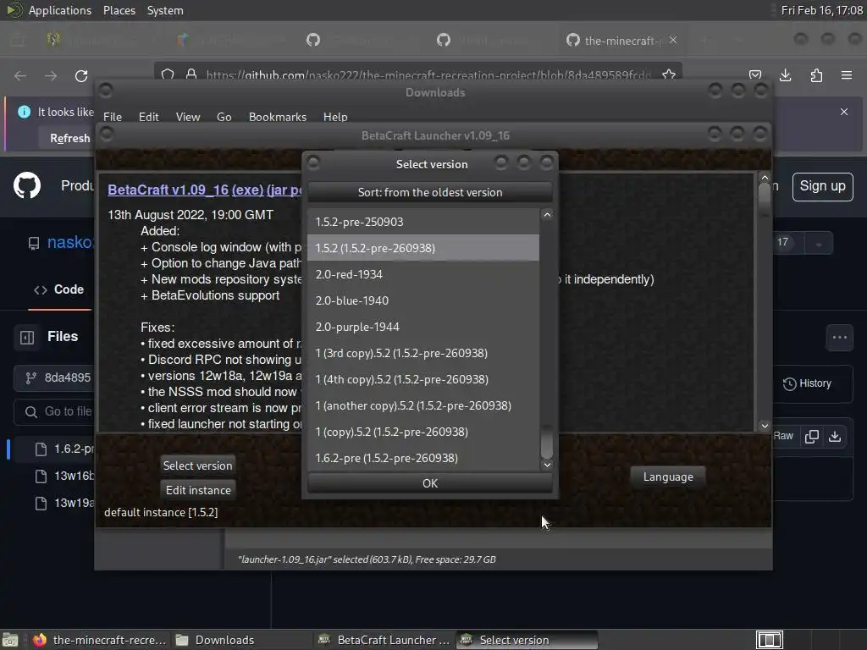Click GitHub logo on page

27,185
